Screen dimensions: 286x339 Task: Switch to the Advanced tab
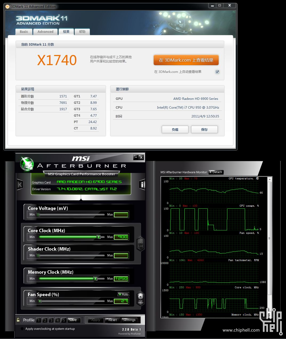(45, 31)
